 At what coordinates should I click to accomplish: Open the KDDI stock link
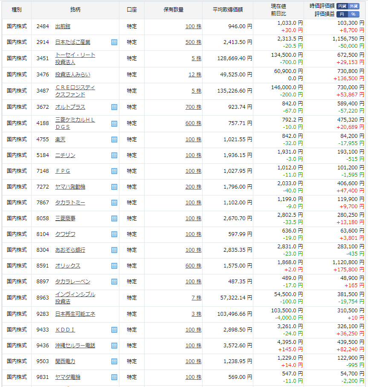point(65,330)
